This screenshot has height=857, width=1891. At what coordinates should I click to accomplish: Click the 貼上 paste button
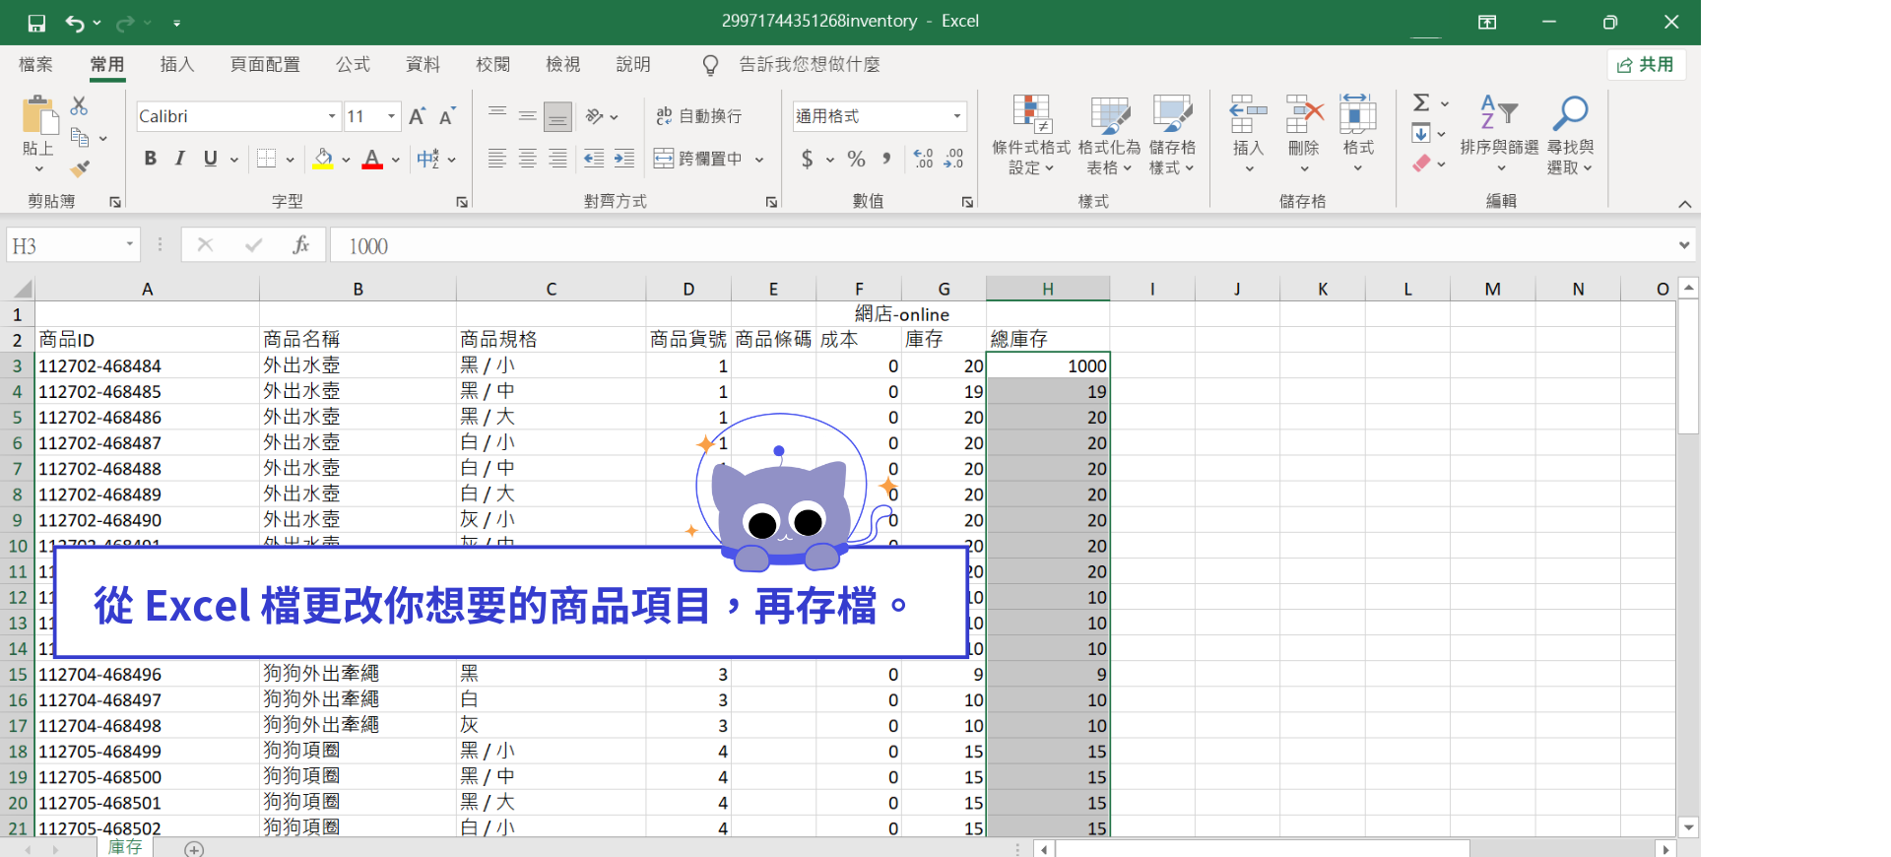[x=38, y=135]
